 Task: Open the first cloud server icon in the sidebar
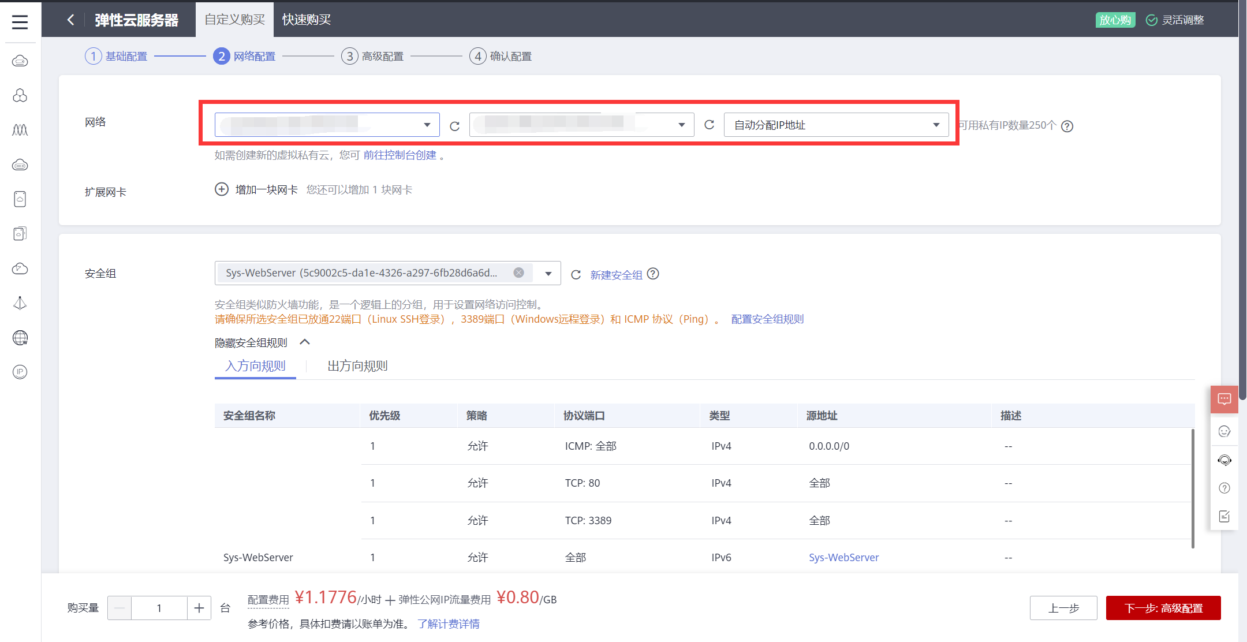(20, 61)
